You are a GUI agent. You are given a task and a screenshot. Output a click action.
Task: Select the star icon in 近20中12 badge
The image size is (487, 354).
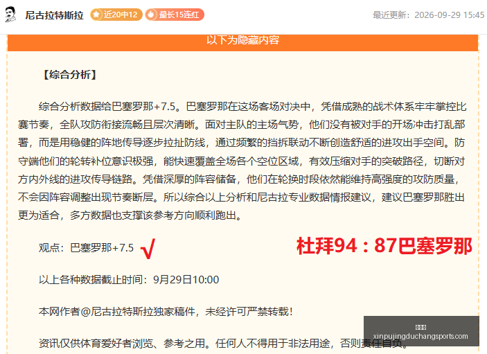[x=96, y=15]
